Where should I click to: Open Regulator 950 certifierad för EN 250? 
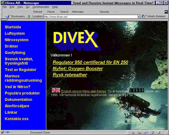pyautogui.click(x=90, y=62)
